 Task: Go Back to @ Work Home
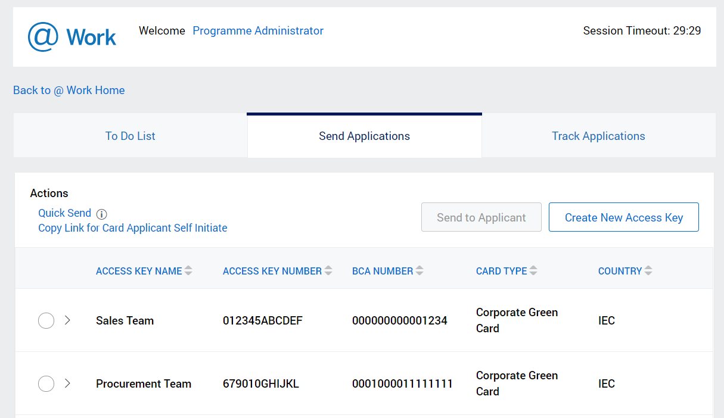[69, 90]
